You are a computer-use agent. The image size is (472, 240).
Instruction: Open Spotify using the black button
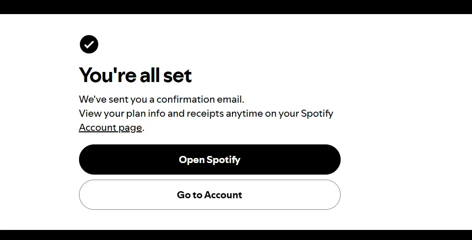tap(209, 159)
